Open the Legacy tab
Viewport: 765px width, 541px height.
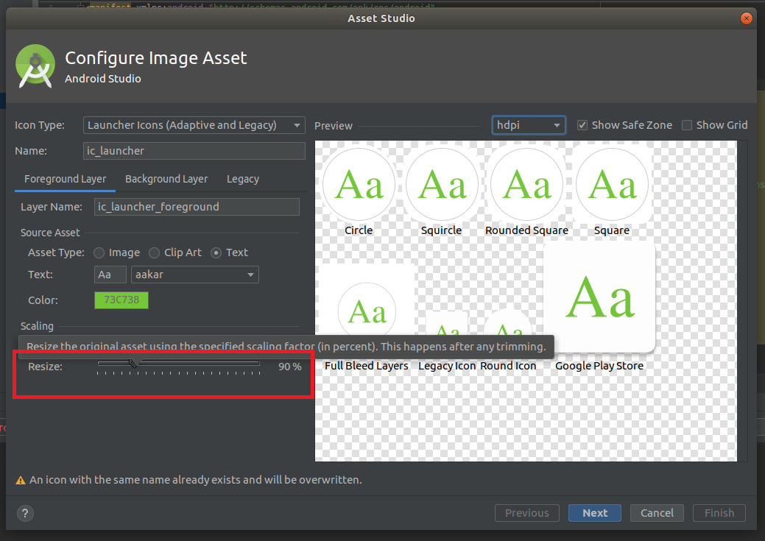tap(243, 179)
